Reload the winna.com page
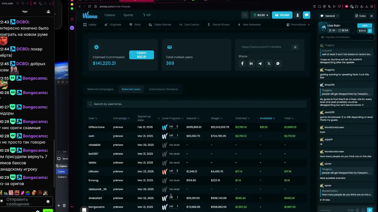 pyautogui.click(x=89, y=6)
